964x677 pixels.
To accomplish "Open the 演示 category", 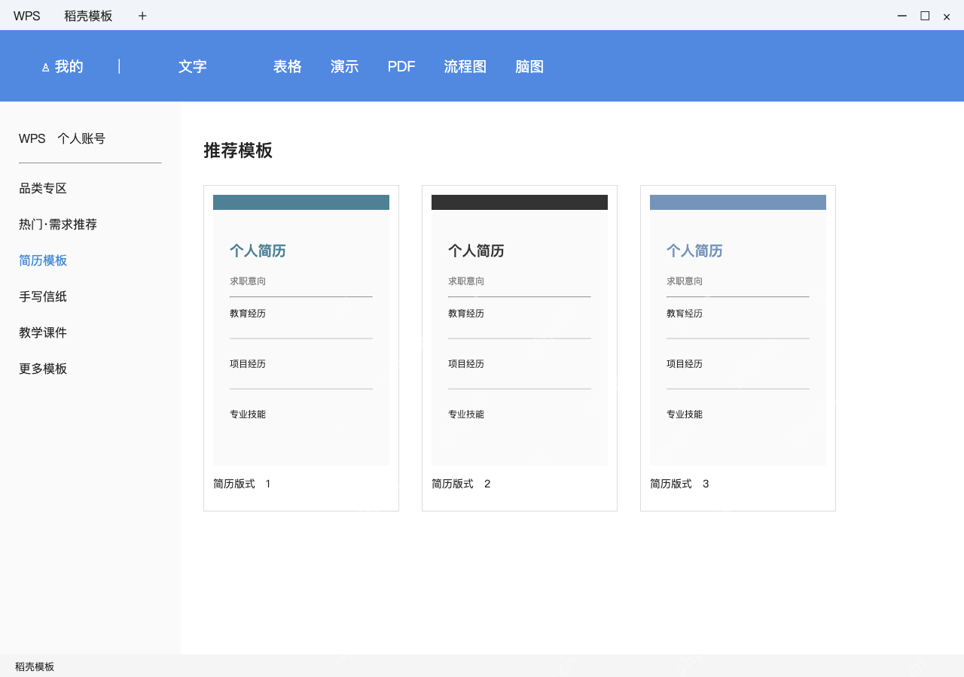I will [344, 66].
